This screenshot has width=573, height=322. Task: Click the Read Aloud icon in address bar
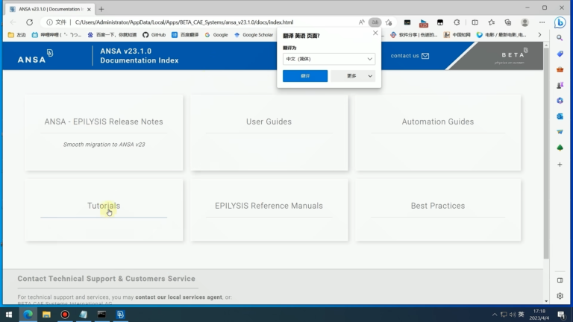pos(361,22)
